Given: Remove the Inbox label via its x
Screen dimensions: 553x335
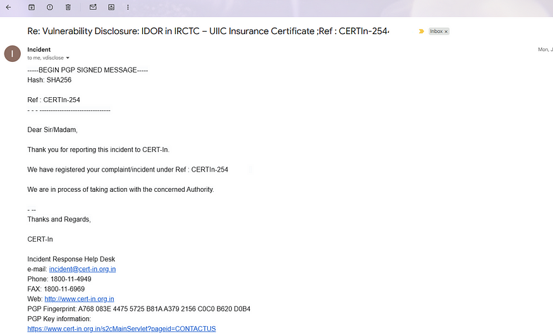Looking at the screenshot, I should [x=446, y=32].
